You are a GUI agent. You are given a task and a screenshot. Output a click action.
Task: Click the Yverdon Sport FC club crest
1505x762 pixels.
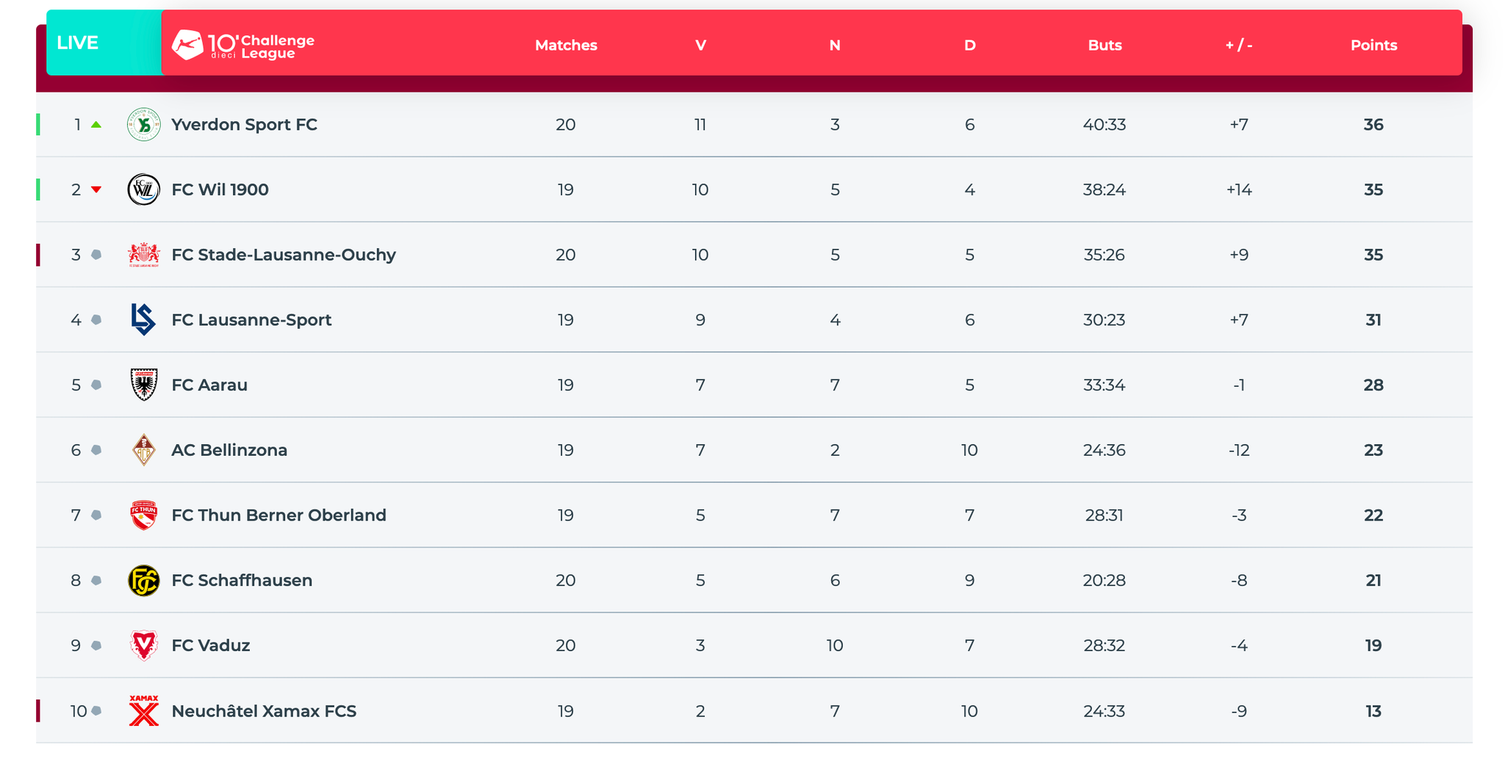pos(143,124)
